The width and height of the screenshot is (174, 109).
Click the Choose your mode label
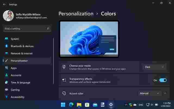pos(80,66)
